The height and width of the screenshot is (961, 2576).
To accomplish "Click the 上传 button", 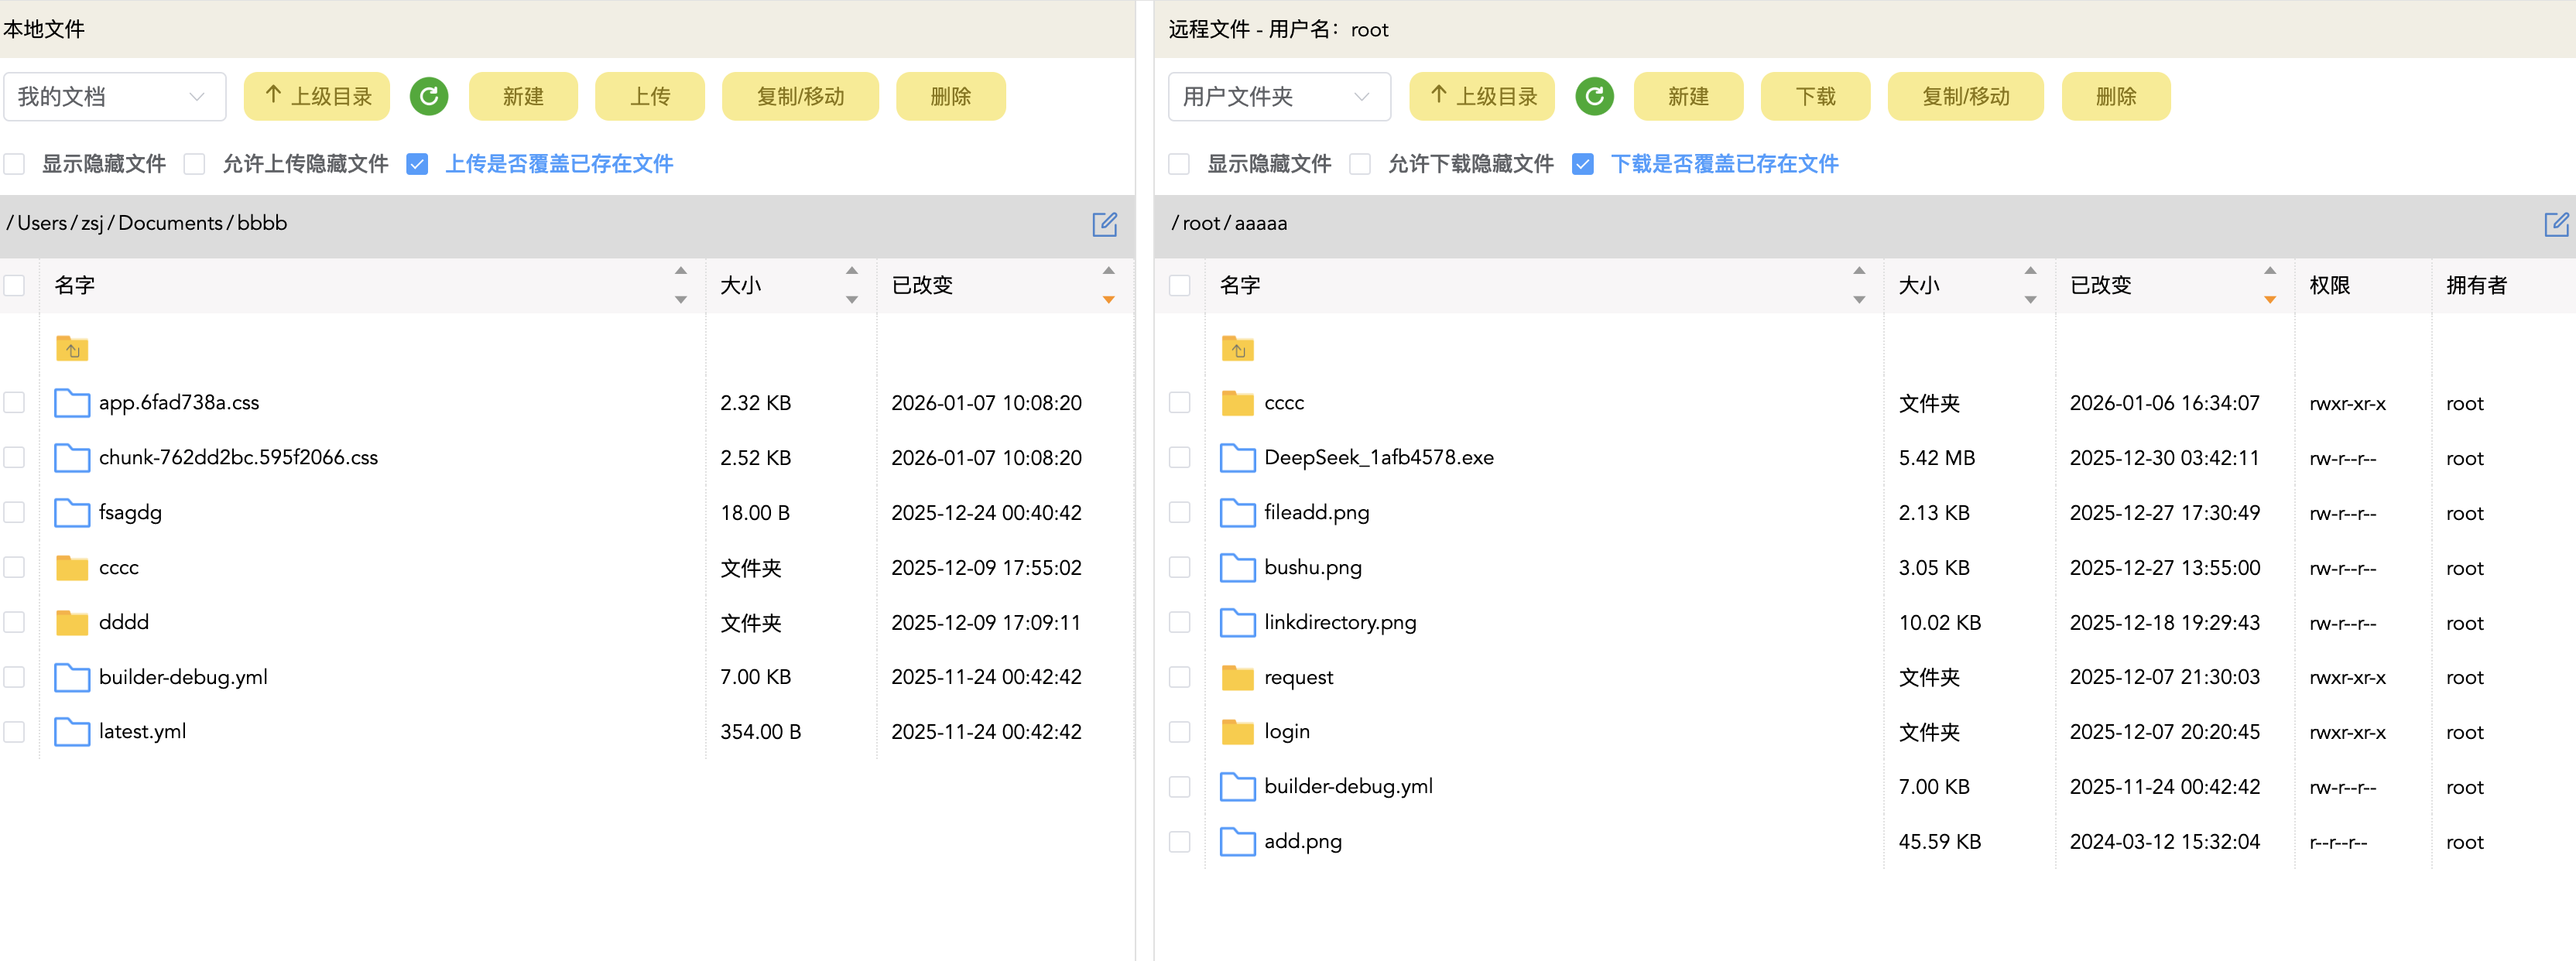I will (x=650, y=96).
